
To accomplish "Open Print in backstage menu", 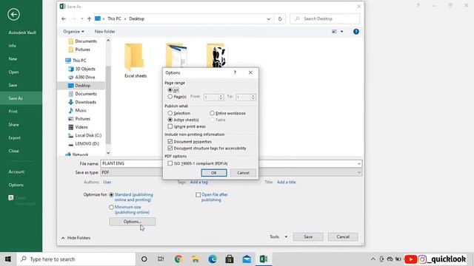I will coord(13,112).
